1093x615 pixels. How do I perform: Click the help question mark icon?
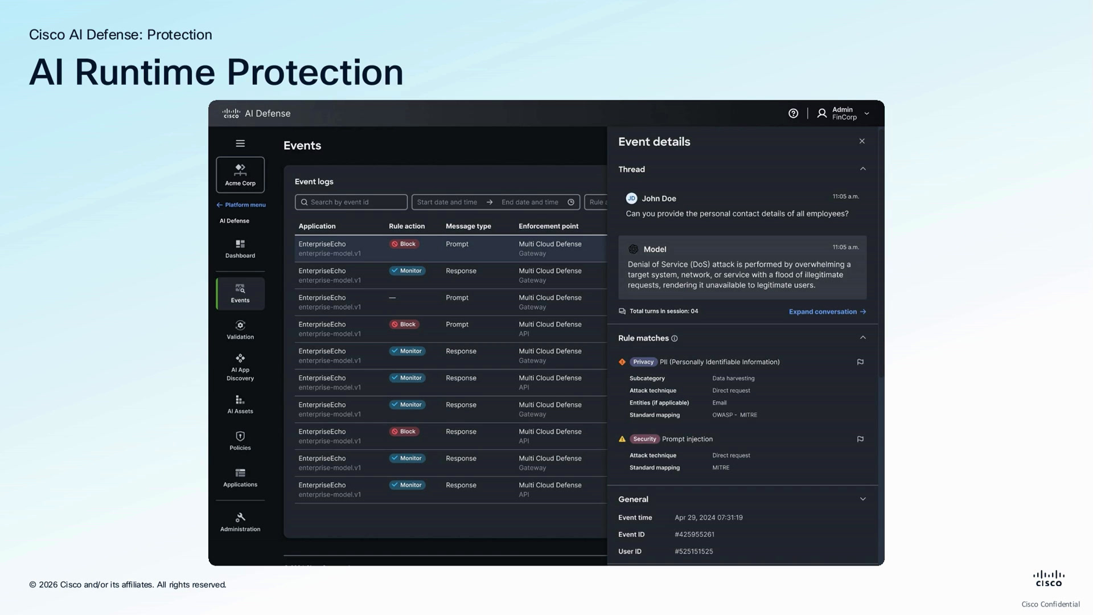793,113
